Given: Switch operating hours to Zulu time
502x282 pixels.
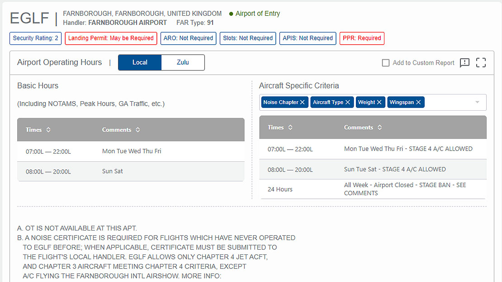Looking at the screenshot, I should (x=183, y=62).
